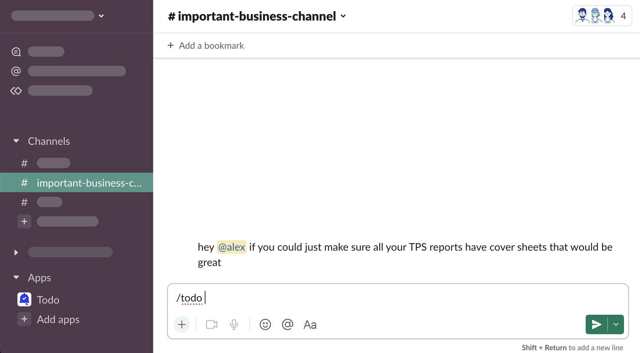Click the /todo message input field
640x353 pixels.
click(397, 298)
